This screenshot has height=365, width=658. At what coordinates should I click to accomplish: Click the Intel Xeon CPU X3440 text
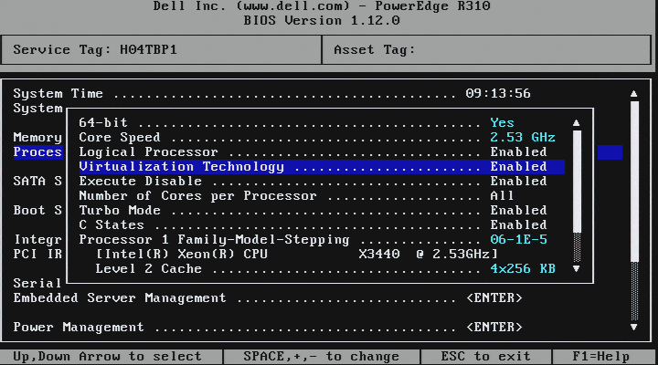click(x=297, y=254)
